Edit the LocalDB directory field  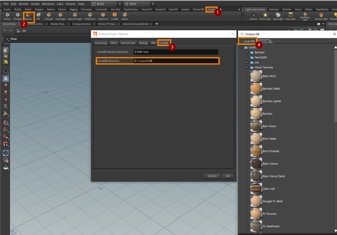pos(176,61)
